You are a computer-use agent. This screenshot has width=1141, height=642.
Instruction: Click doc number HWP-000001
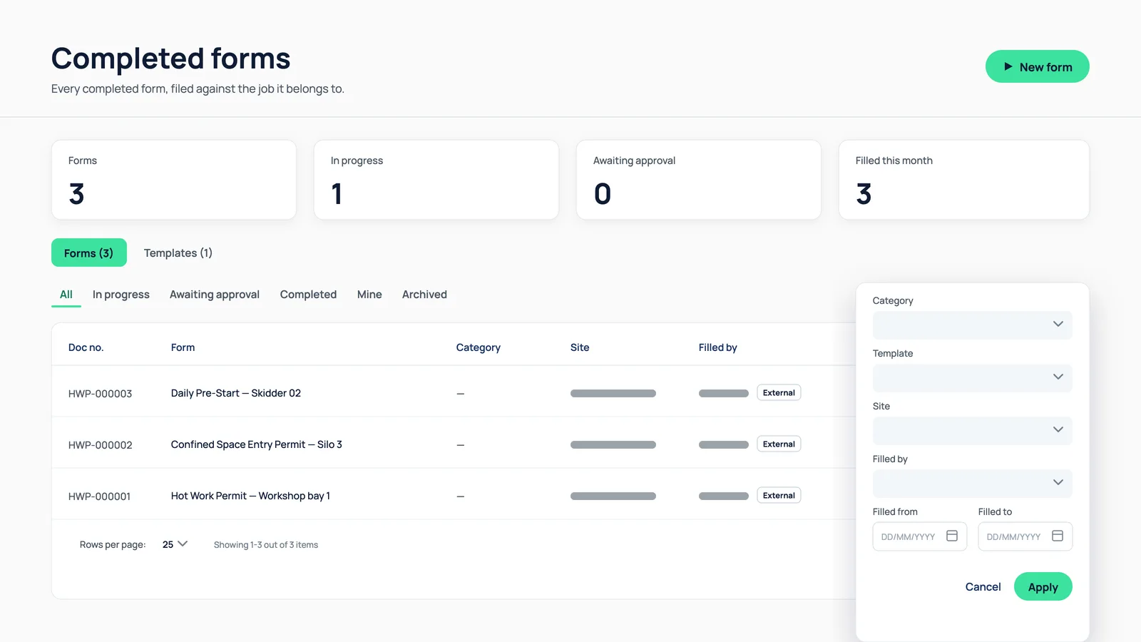[100, 496]
